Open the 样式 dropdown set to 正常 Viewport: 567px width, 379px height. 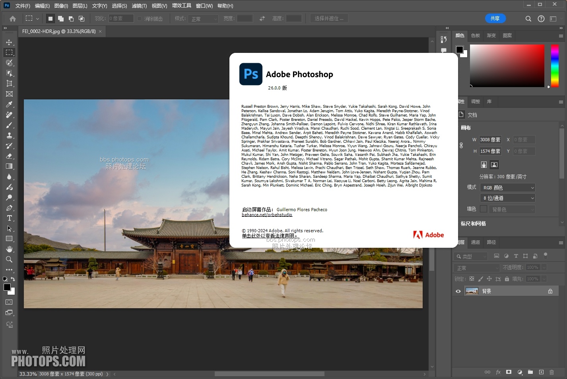204,19
